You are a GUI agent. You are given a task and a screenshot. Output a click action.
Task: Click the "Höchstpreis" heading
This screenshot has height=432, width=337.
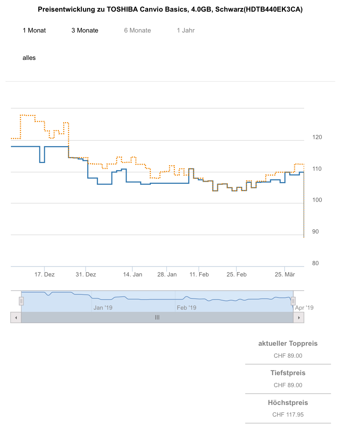[x=288, y=403]
